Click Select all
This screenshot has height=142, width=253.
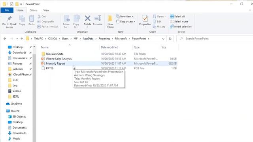point(177,17)
